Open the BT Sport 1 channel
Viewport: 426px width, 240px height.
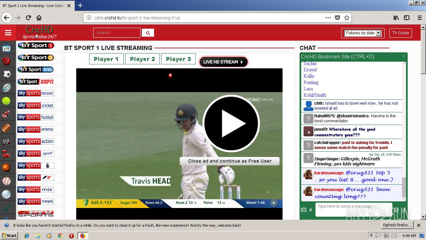36,45
